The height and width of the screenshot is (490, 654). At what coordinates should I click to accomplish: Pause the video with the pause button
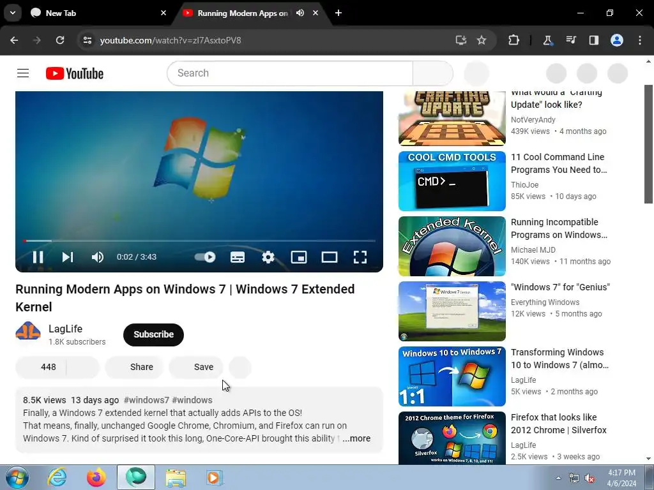tap(38, 257)
